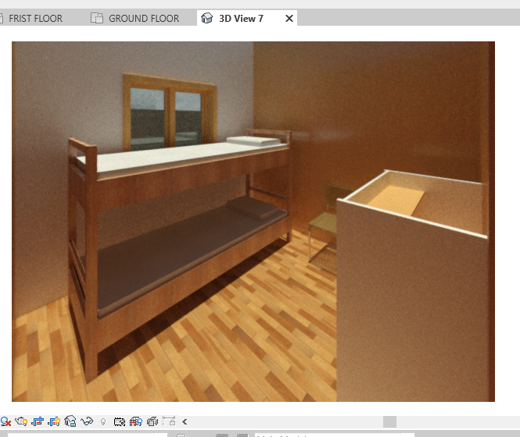
Task: Open the Unlocked 3D View house icon
Action: tap(70, 421)
